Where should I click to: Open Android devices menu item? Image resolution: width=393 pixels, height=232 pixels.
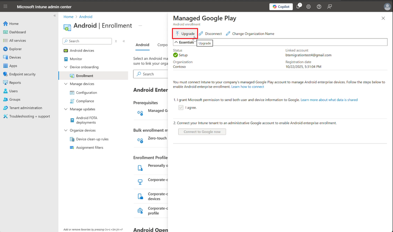(79, 50)
